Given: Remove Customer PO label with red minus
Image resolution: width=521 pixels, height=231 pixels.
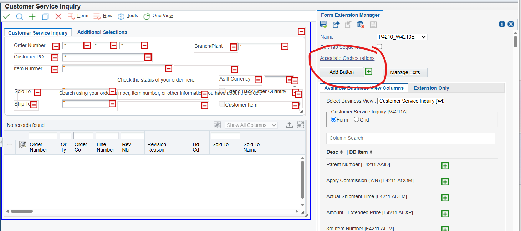Looking at the screenshot, I should (x=55, y=58).
